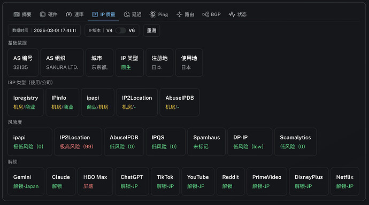Go to the 延迟 tab

pyautogui.click(x=133, y=14)
